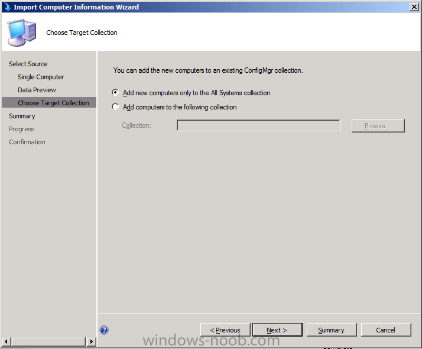
Task: Click right arrow of sidebar horizontal scrollbar
Action: [x=91, y=341]
